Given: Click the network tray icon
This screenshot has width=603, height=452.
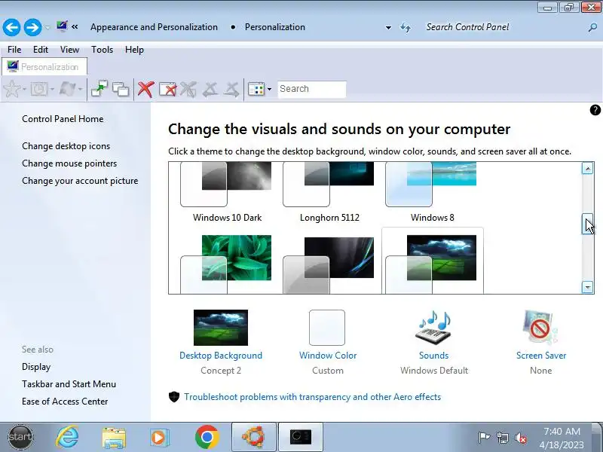Looking at the screenshot, I should click(x=502, y=438).
